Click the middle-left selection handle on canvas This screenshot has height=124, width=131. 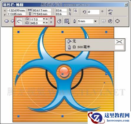[19, 74]
